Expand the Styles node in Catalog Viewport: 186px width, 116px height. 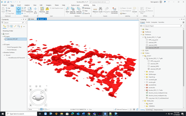coord(141,50)
